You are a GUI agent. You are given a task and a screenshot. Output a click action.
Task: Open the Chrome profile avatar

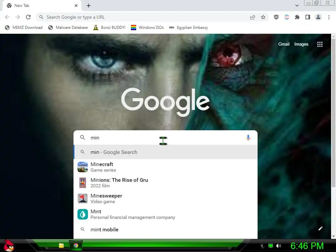tap(318, 17)
